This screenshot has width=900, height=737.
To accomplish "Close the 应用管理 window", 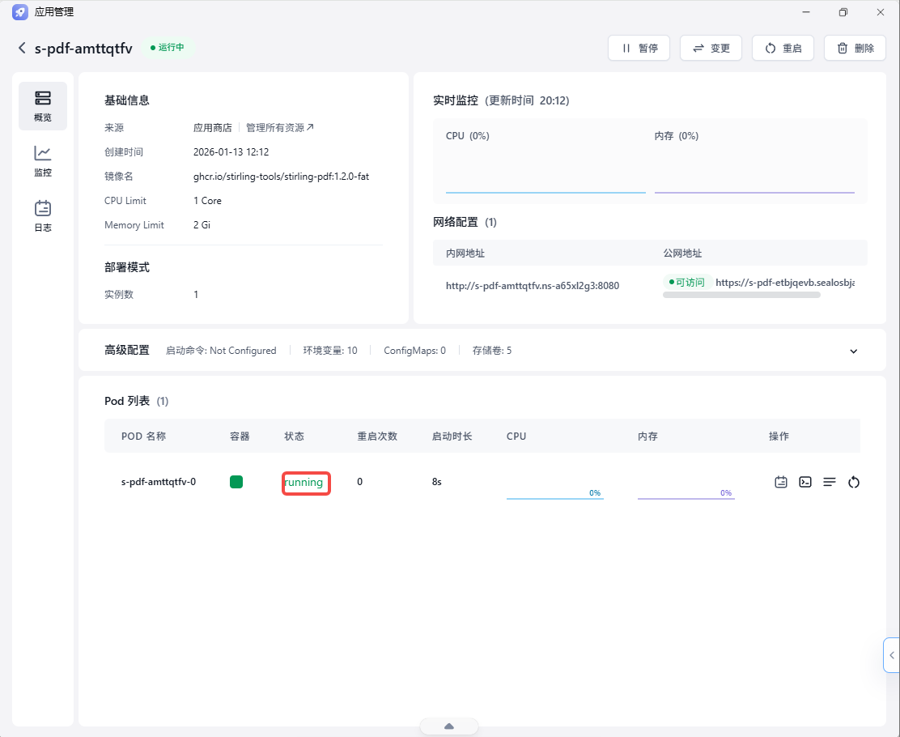I will (x=880, y=12).
